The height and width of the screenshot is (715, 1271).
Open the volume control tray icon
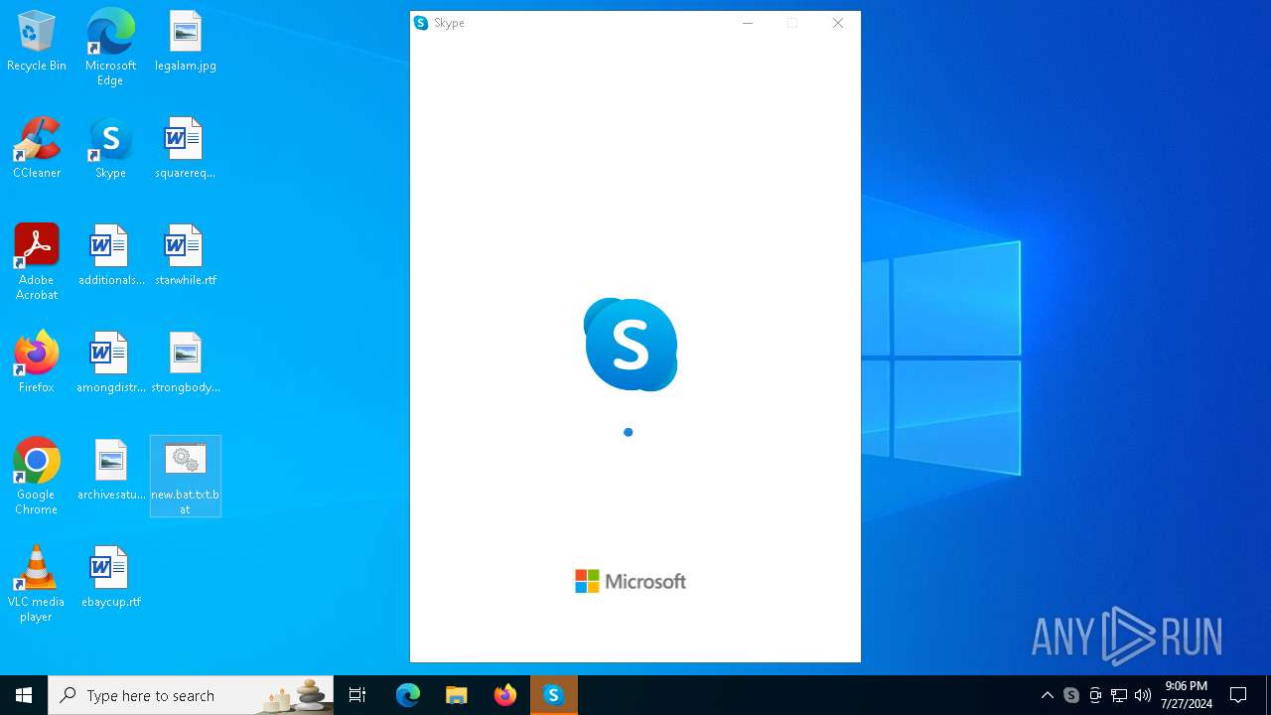click(1143, 695)
